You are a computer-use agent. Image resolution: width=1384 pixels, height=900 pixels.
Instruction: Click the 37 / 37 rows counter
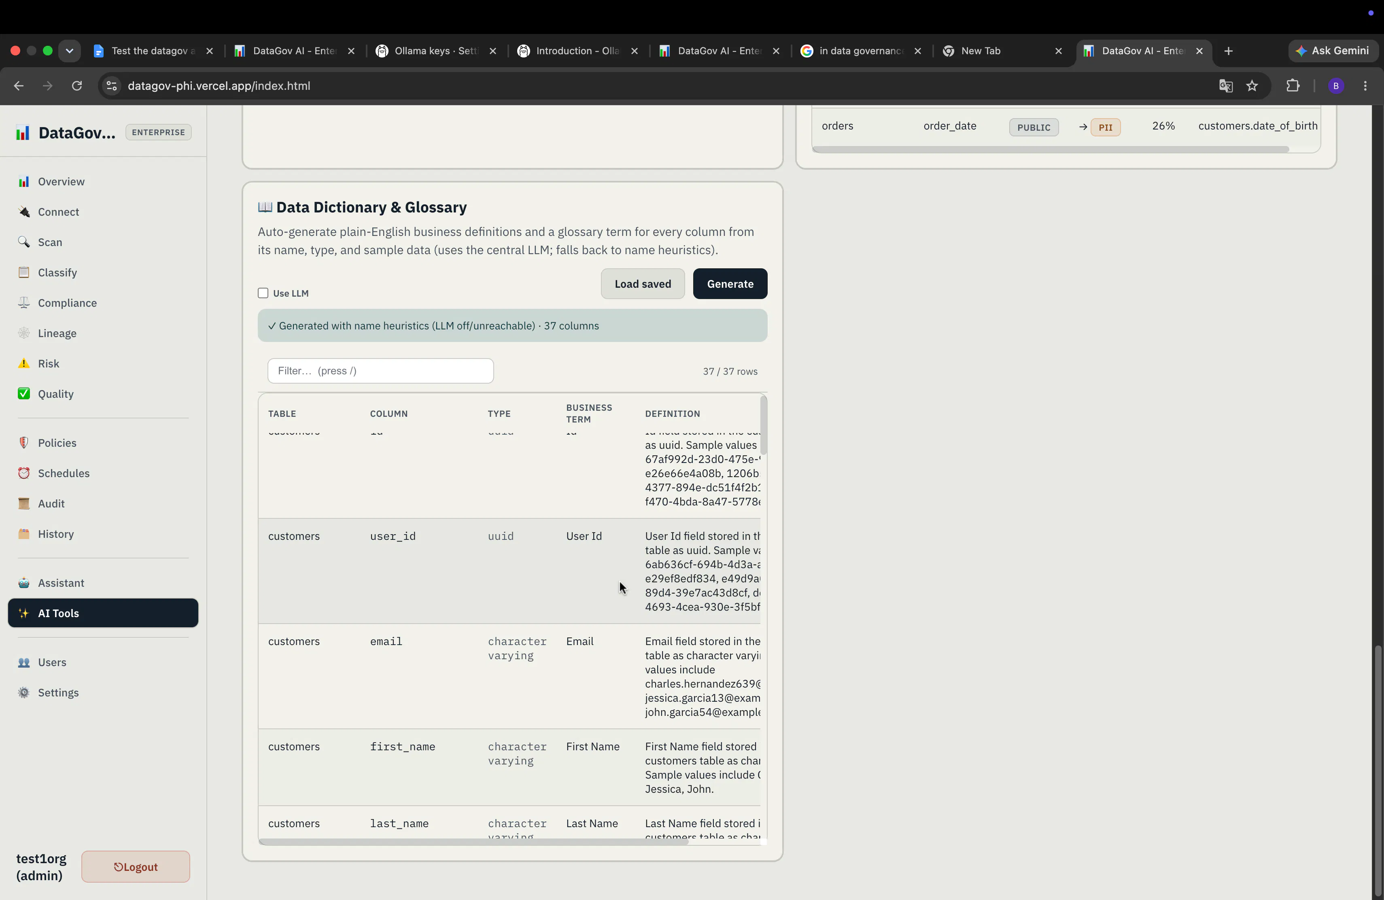[x=730, y=371]
